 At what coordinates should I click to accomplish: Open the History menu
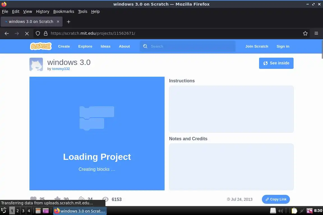[43, 11]
